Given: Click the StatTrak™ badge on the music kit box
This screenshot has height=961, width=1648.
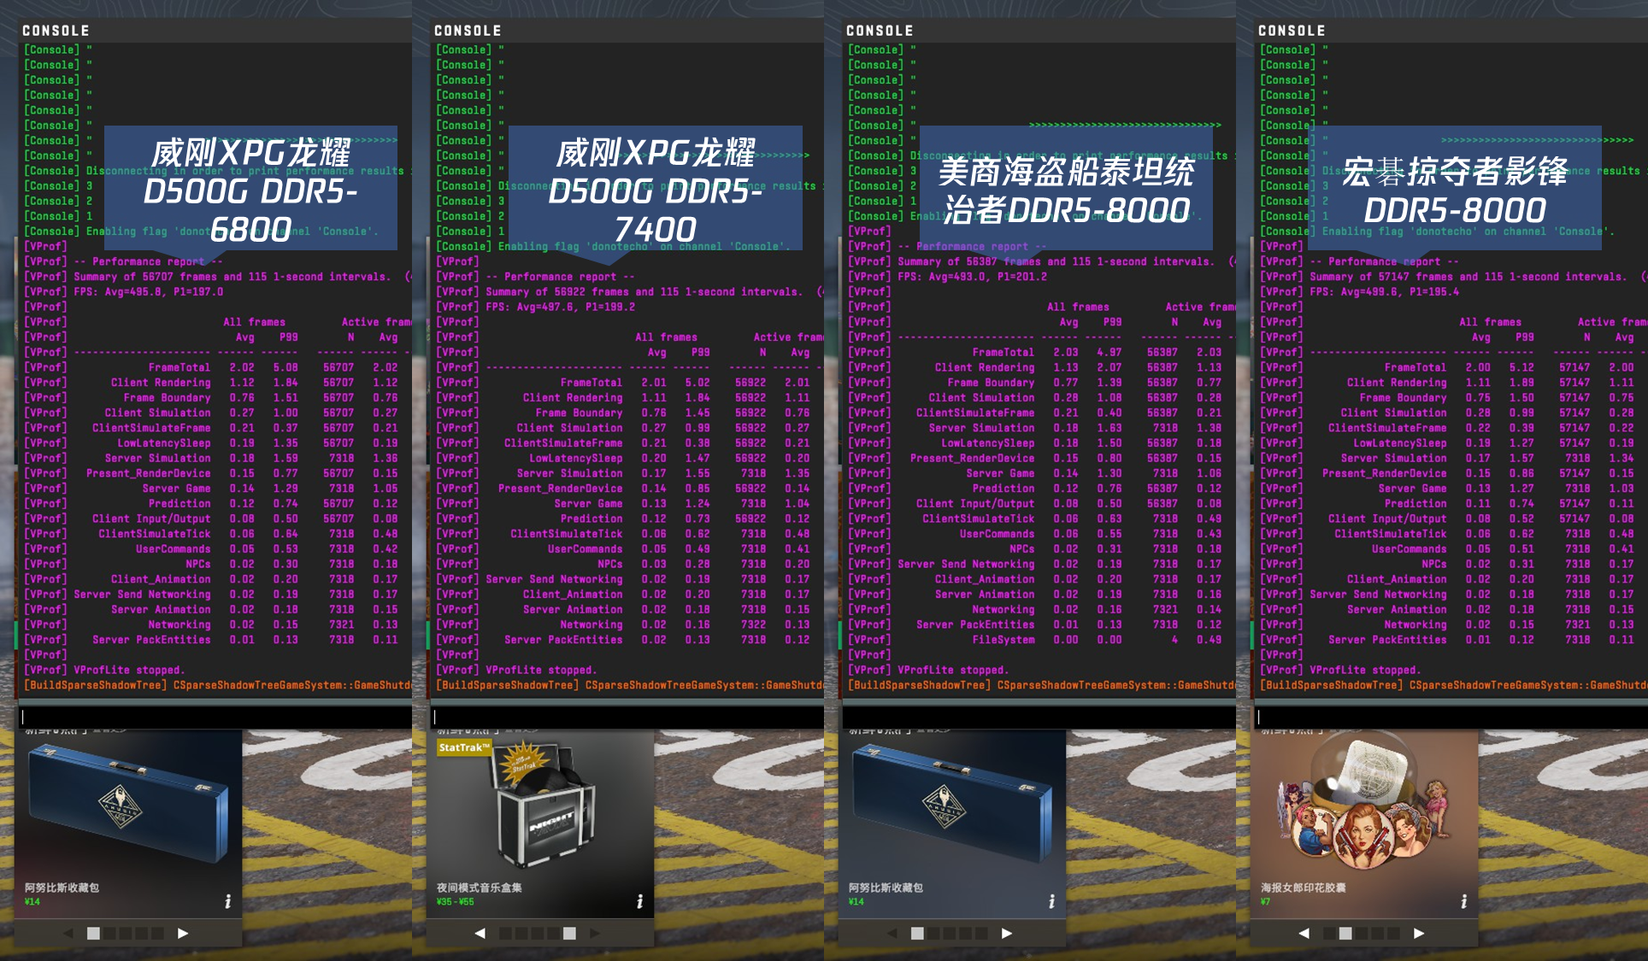Looking at the screenshot, I should [463, 747].
